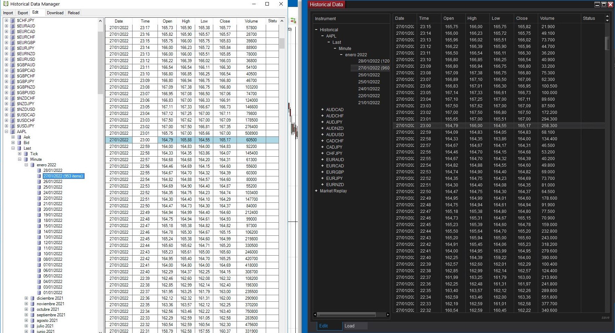Click the database icon beside $EURUSD
615x333 pixels.
[13, 59]
